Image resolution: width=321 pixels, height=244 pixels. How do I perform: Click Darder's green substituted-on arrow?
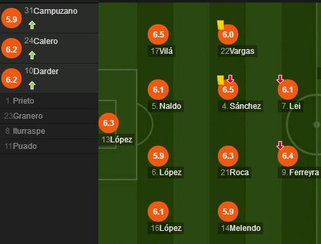(32, 85)
